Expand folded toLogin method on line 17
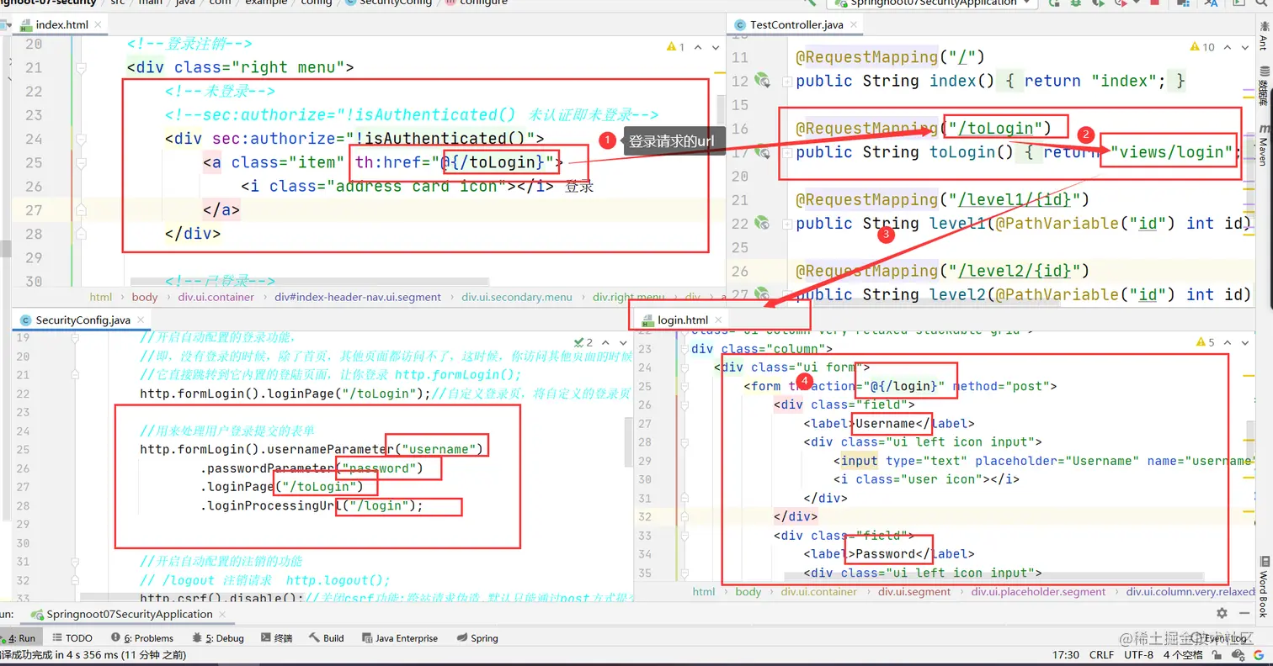1273x666 pixels. point(786,152)
